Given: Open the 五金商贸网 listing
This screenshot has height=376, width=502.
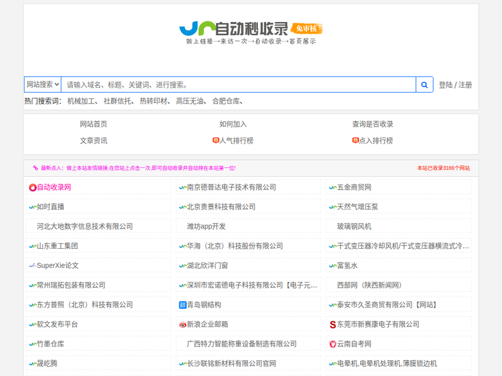Looking at the screenshot, I should pyautogui.click(x=354, y=187).
